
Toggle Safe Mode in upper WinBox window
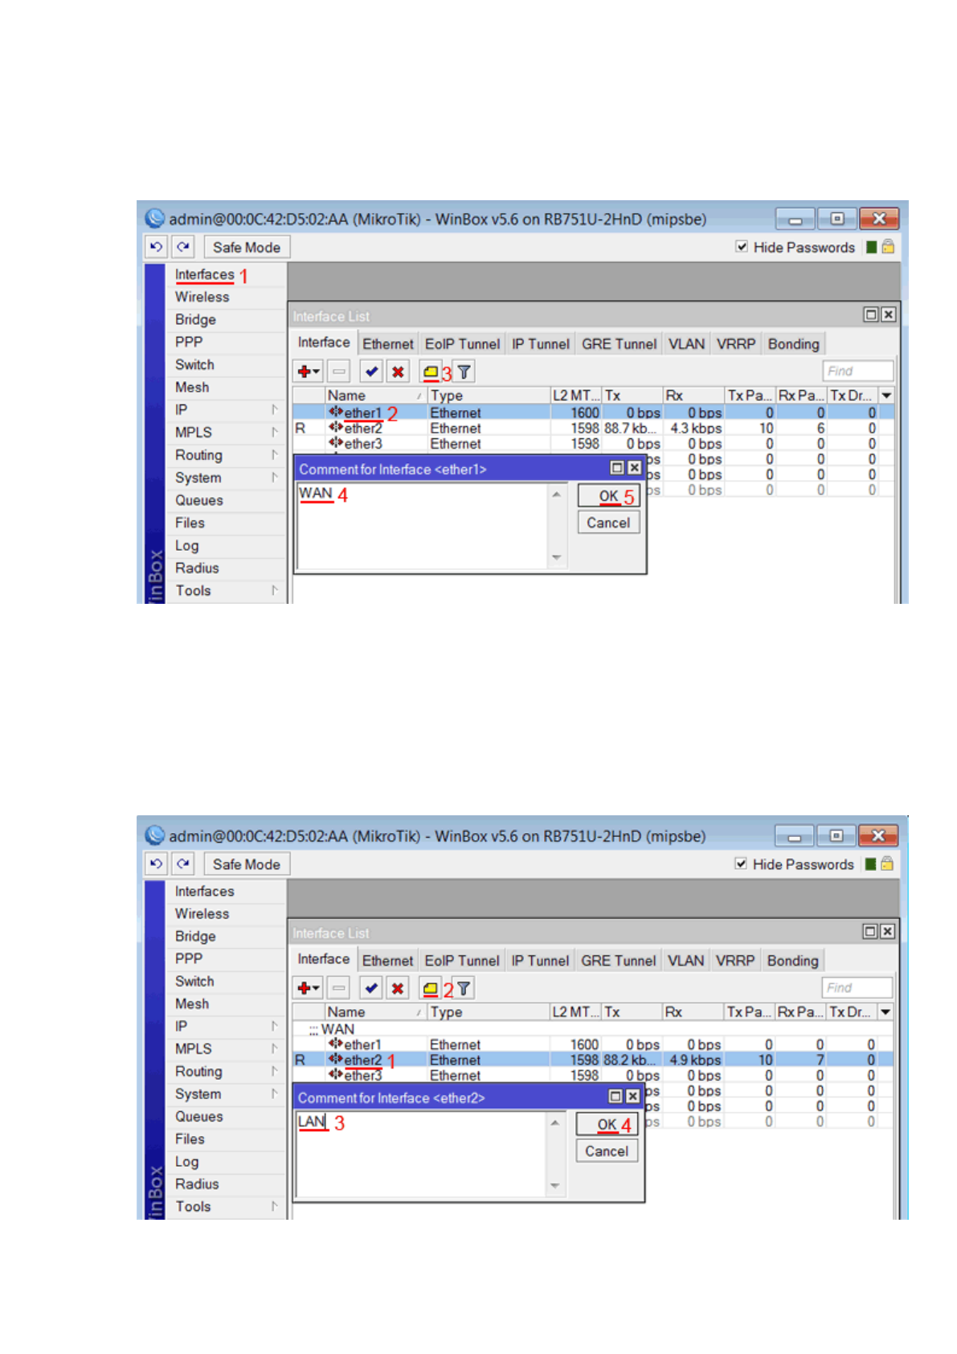[x=247, y=247]
